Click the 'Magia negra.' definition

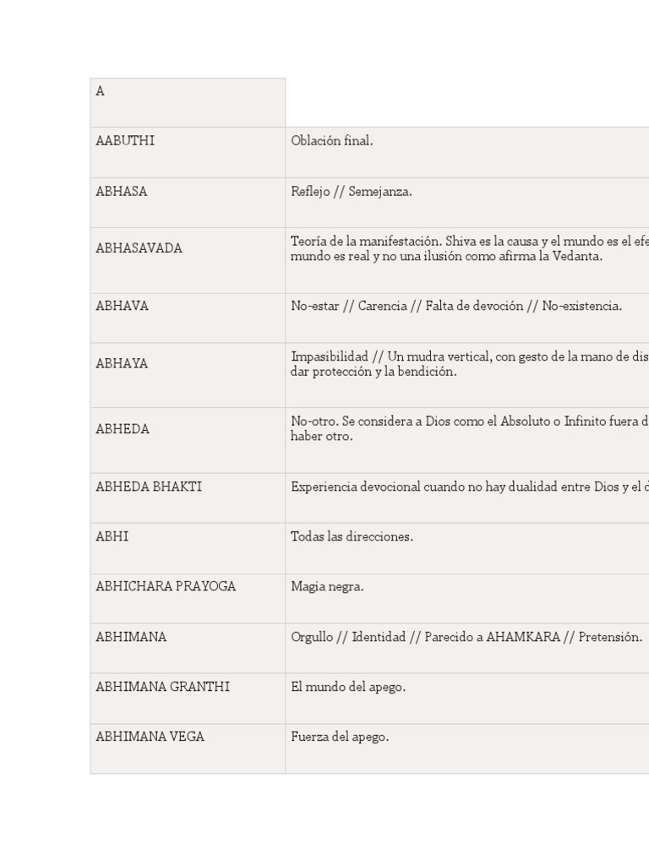[327, 586]
